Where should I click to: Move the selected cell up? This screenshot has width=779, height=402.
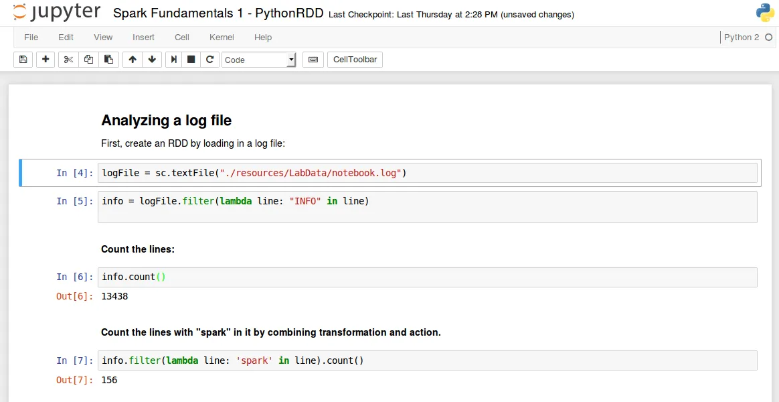(x=133, y=60)
